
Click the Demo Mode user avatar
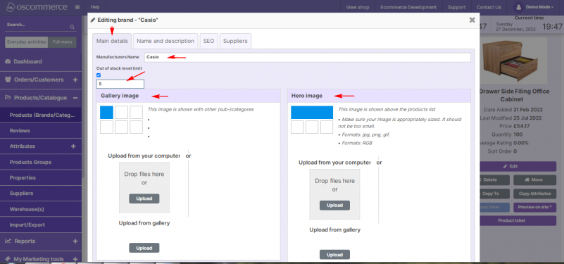pyautogui.click(x=518, y=7)
